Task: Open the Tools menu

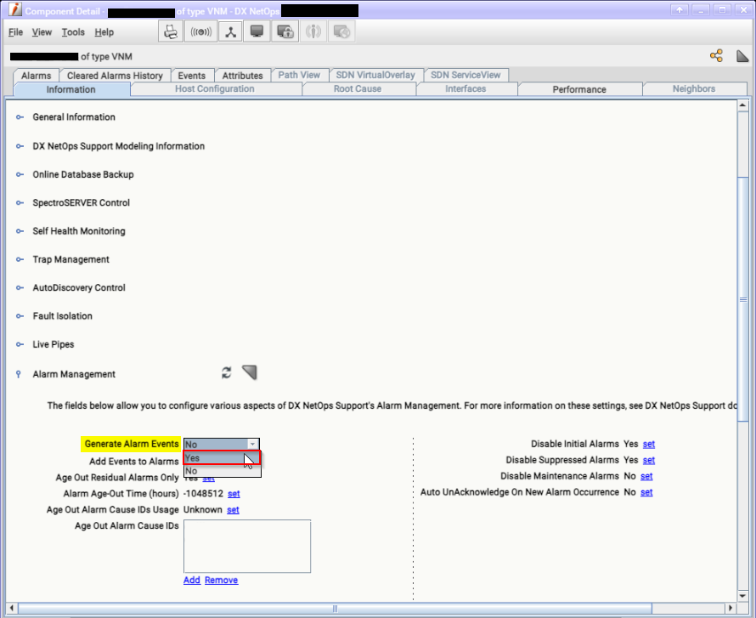Action: point(73,32)
